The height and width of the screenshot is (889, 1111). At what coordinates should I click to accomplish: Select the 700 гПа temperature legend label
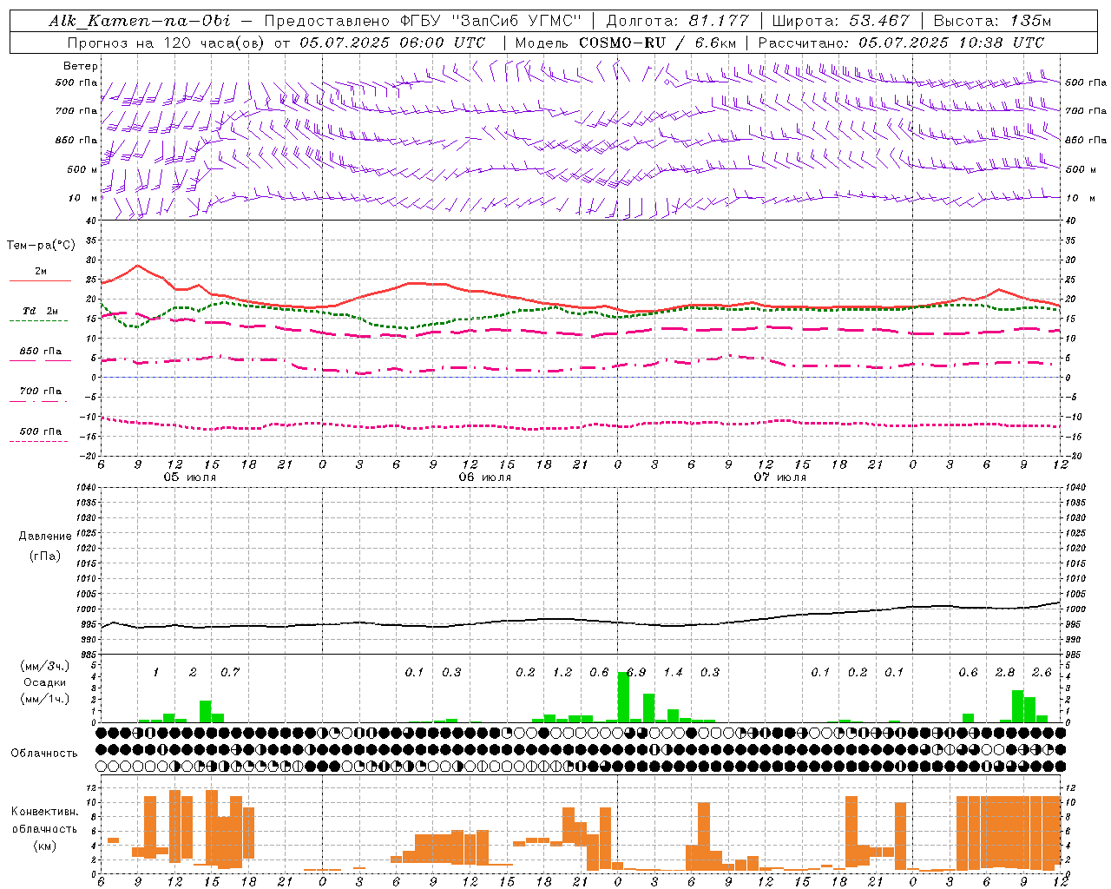click(x=41, y=392)
